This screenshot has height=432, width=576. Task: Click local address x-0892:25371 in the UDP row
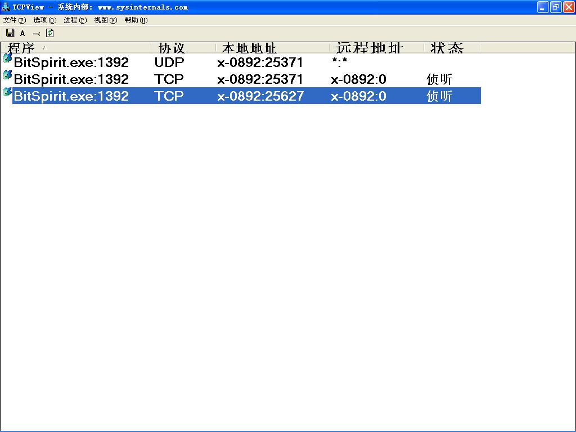tap(260, 62)
